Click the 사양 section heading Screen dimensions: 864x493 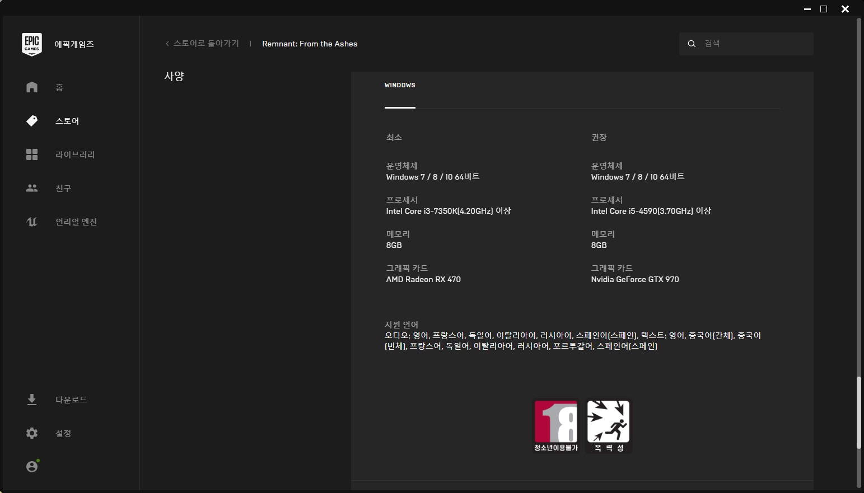[174, 76]
